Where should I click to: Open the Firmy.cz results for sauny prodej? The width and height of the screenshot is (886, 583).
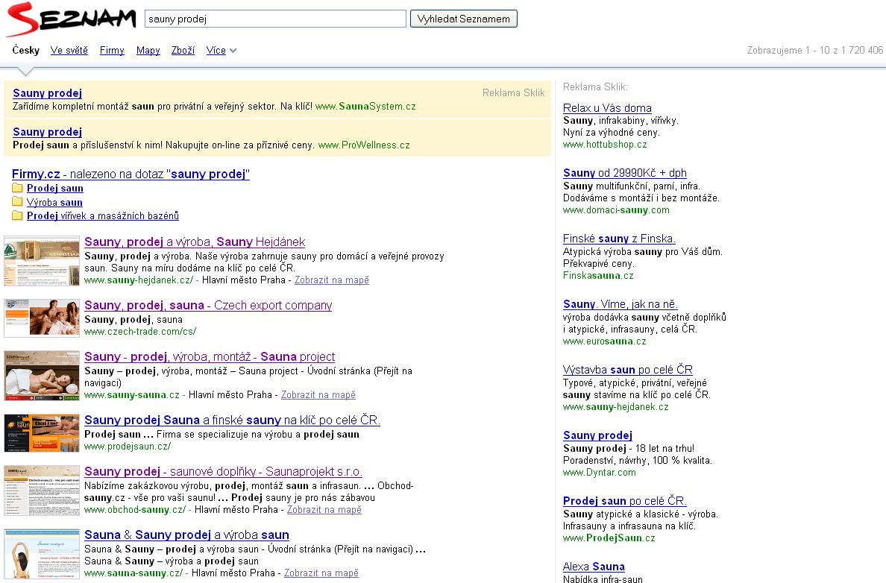pos(131,174)
